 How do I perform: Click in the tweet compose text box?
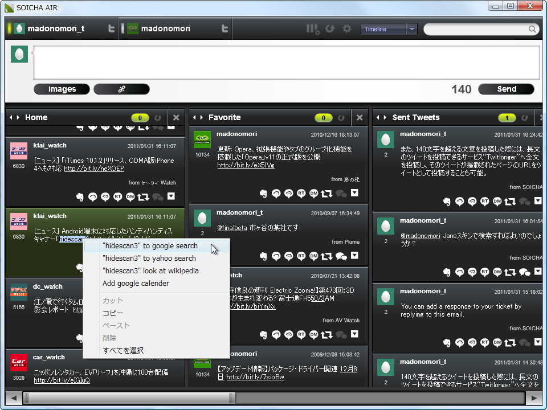click(287, 63)
